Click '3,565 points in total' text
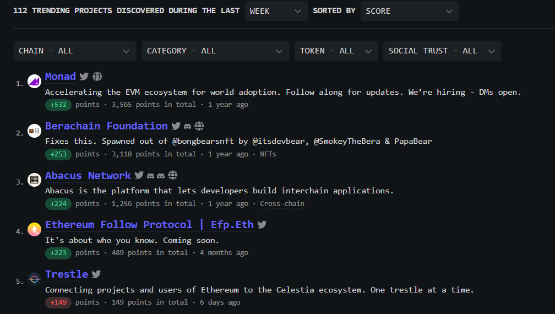The image size is (555, 314). tap(154, 105)
